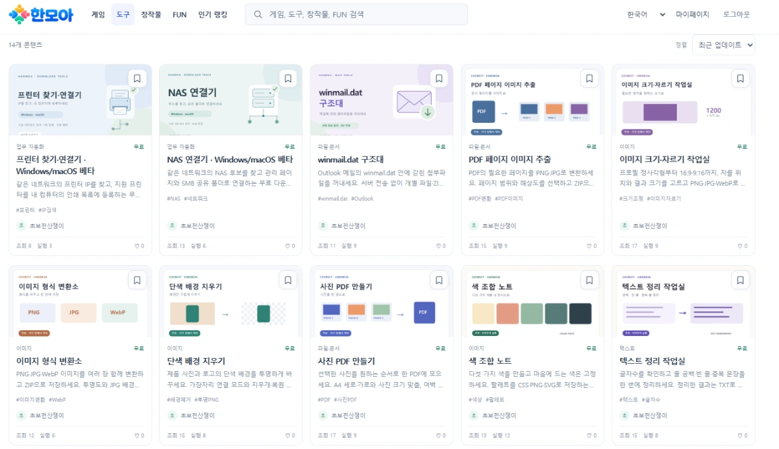Open title 이미지 형식 변환소
This screenshot has height=449, width=779.
pyautogui.click(x=49, y=361)
